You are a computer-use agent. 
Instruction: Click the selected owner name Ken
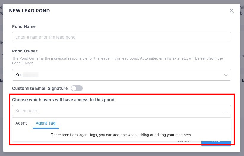pos(19,75)
